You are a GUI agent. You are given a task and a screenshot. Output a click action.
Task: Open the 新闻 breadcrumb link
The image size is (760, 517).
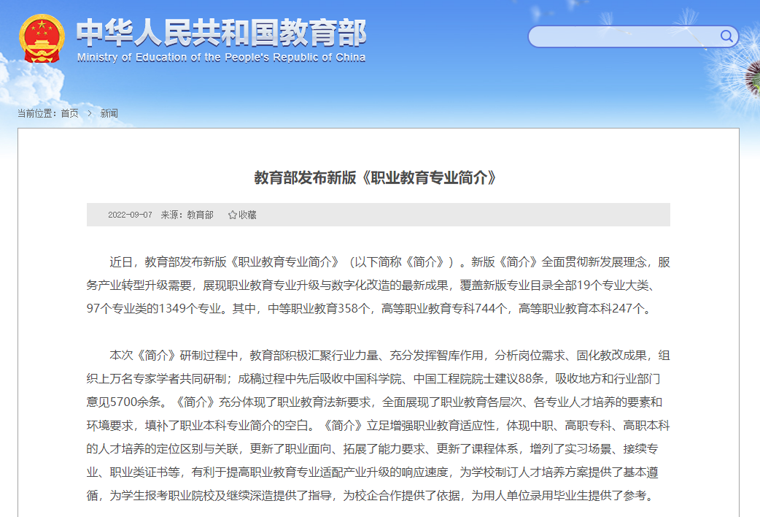pos(109,113)
